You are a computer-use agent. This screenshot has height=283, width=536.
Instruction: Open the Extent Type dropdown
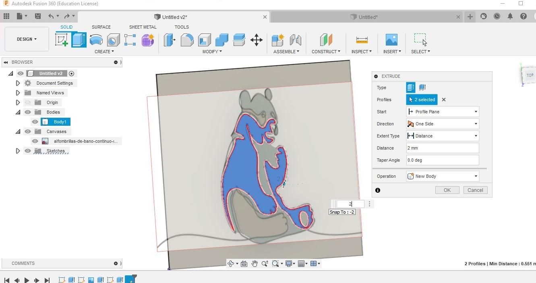(443, 136)
